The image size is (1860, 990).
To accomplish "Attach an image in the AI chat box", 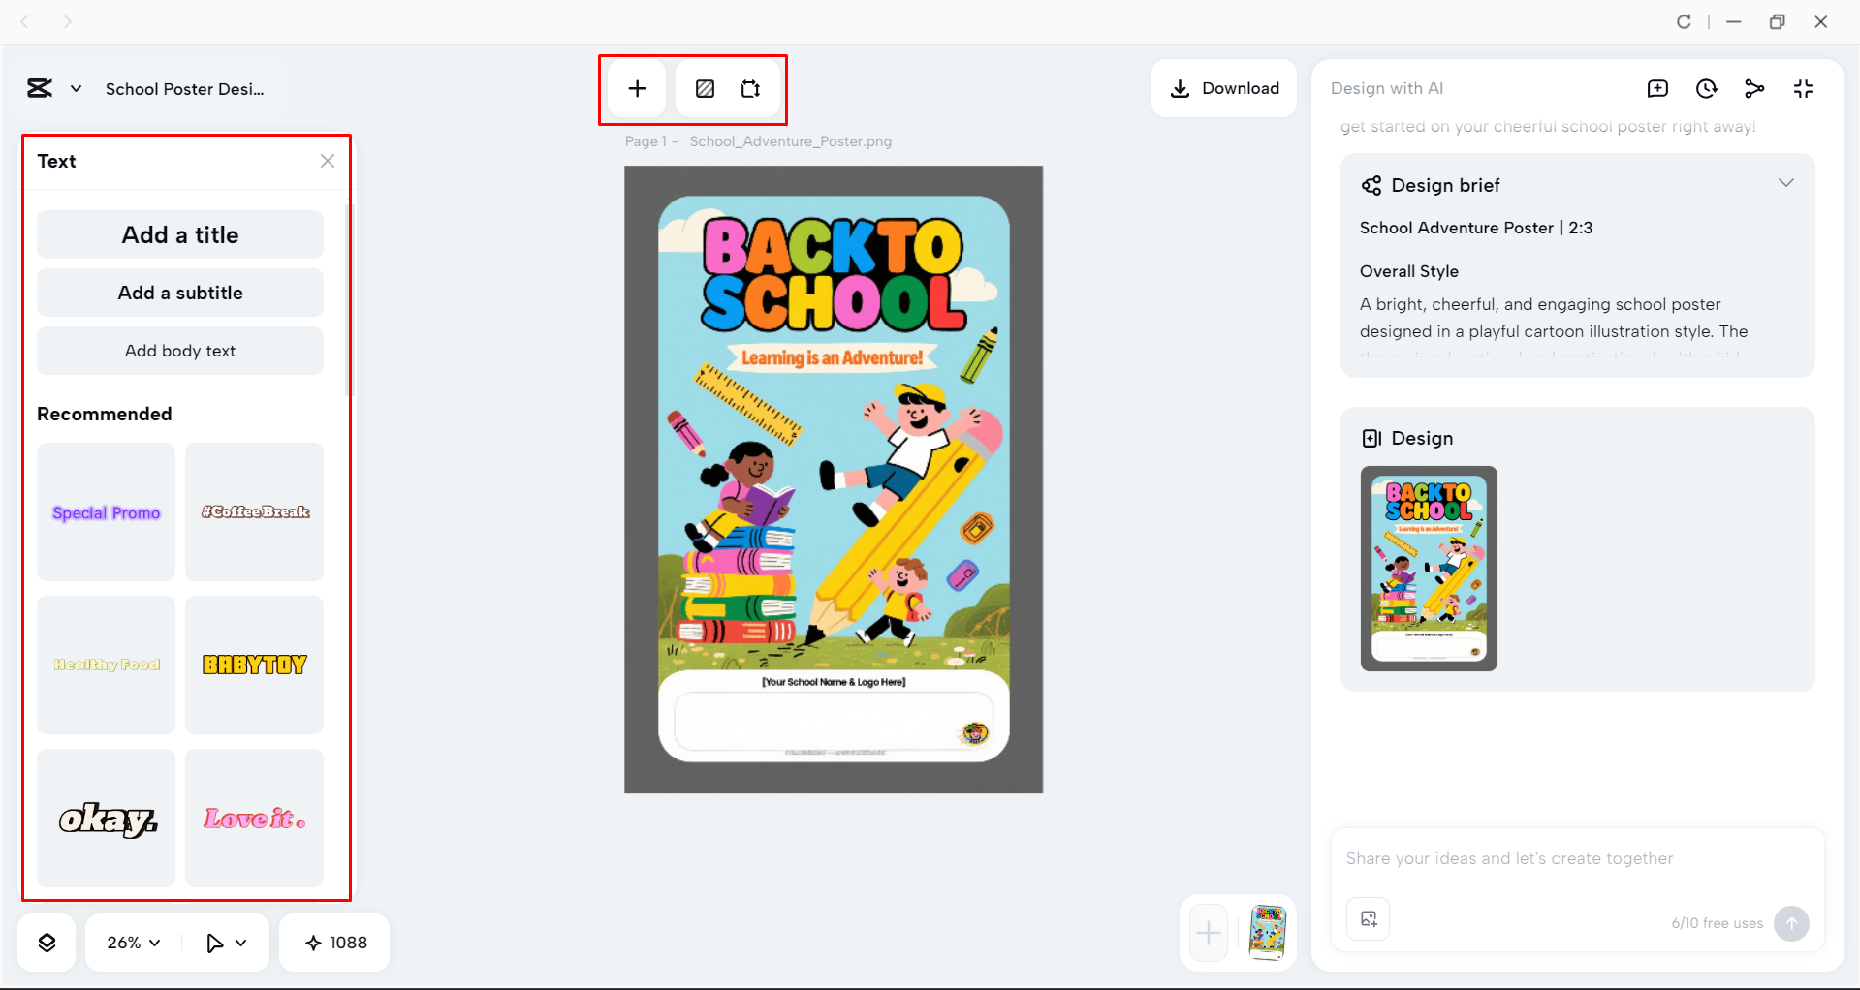I will 1368,918.
